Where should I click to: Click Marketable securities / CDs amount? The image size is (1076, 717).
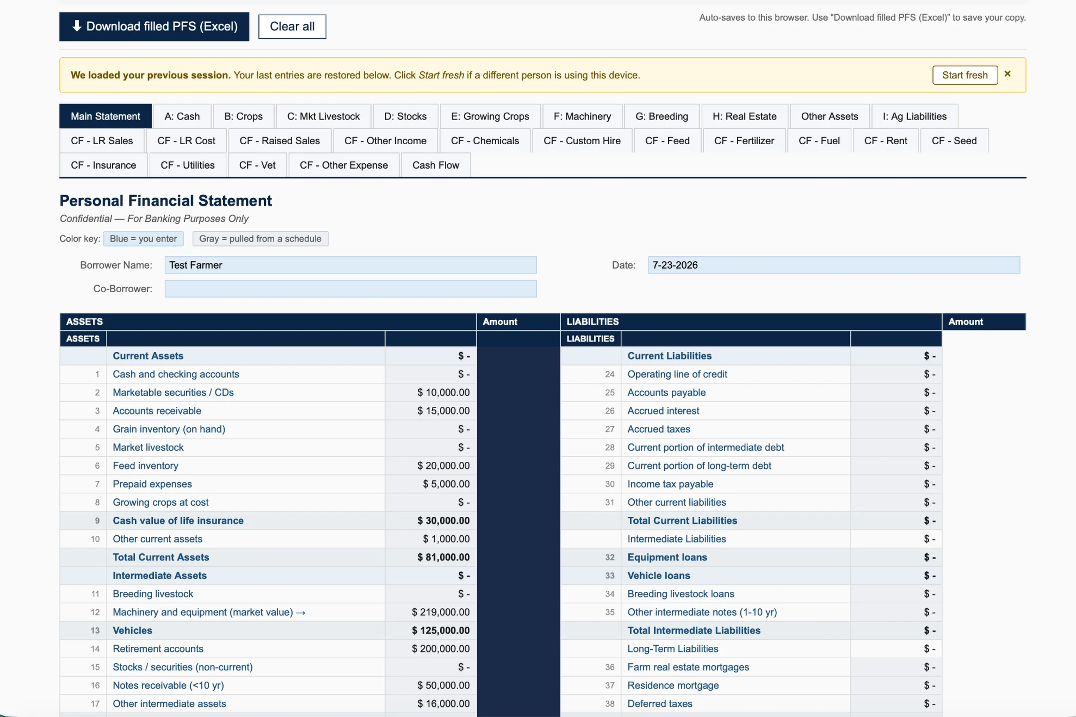(x=431, y=393)
